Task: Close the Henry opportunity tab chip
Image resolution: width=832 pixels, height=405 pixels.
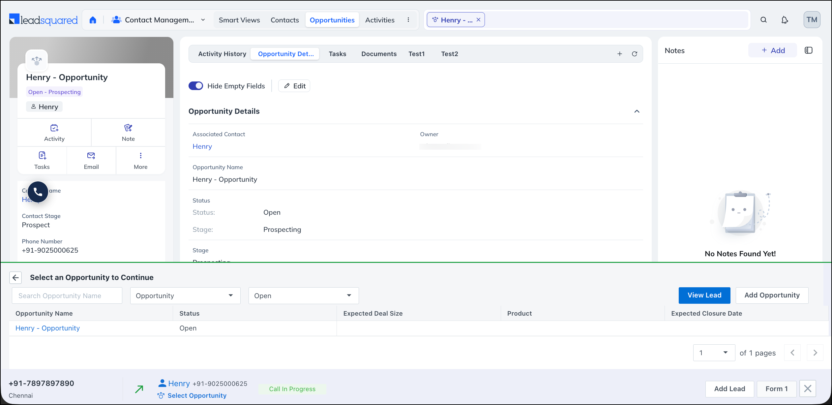Action: point(478,20)
